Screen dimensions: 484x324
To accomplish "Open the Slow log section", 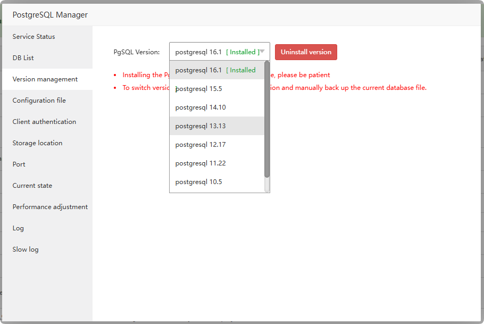I will point(47,250).
